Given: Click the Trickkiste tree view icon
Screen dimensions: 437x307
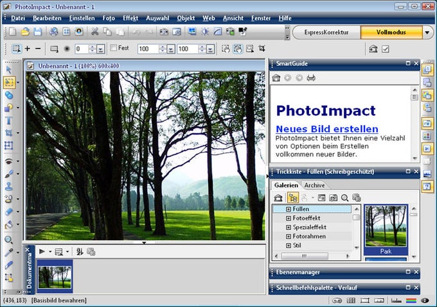Looking at the screenshot, I should tap(293, 198).
